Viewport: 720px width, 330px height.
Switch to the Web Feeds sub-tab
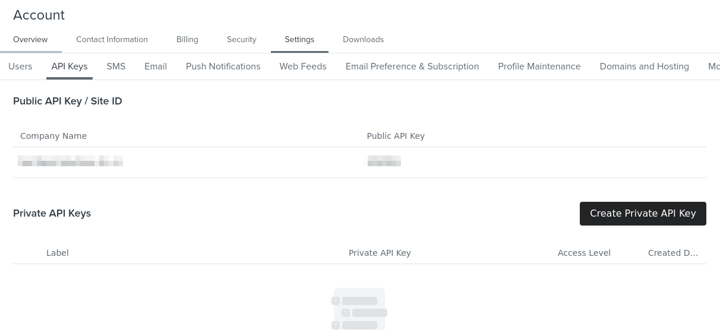coord(303,66)
